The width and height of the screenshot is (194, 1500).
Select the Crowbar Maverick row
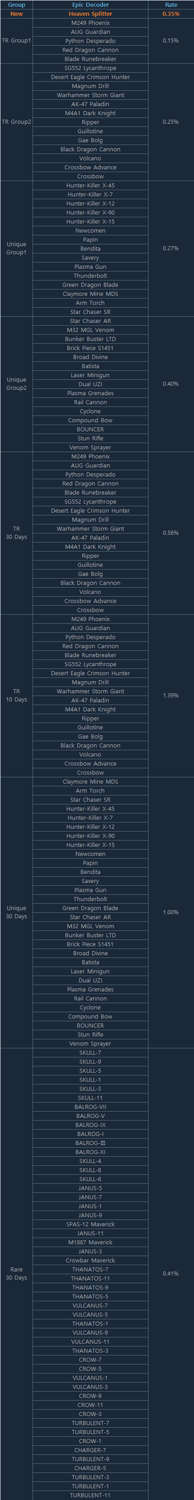pos(90,1260)
